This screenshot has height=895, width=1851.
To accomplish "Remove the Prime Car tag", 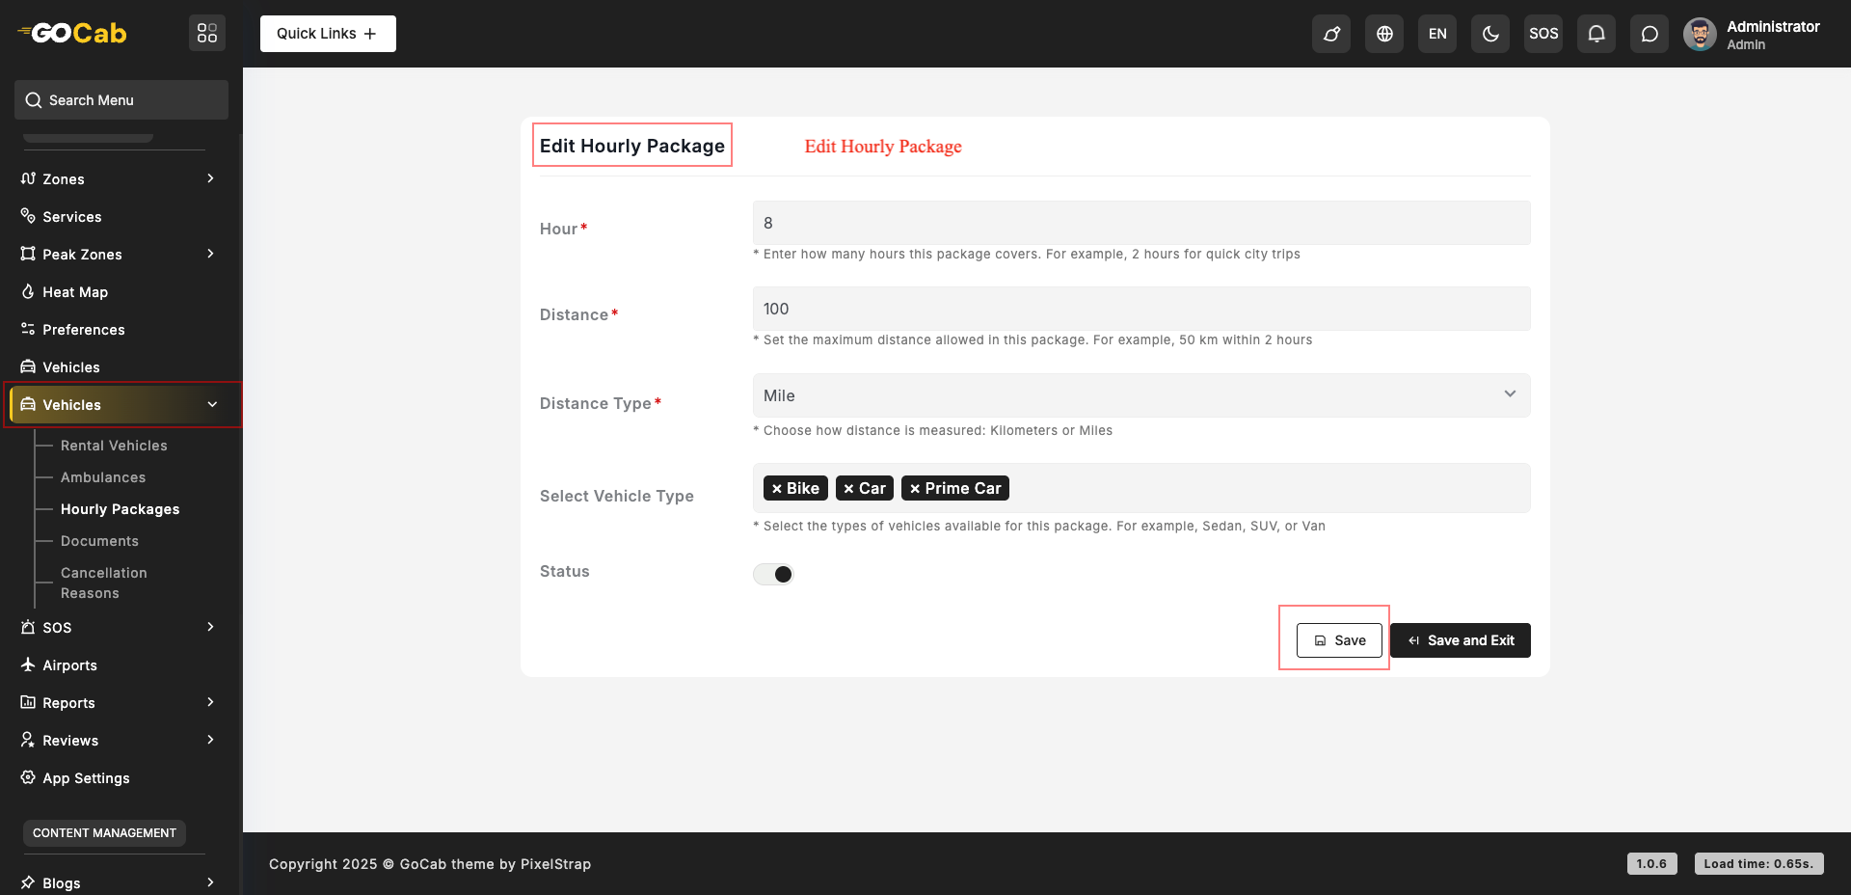I will 915,489.
